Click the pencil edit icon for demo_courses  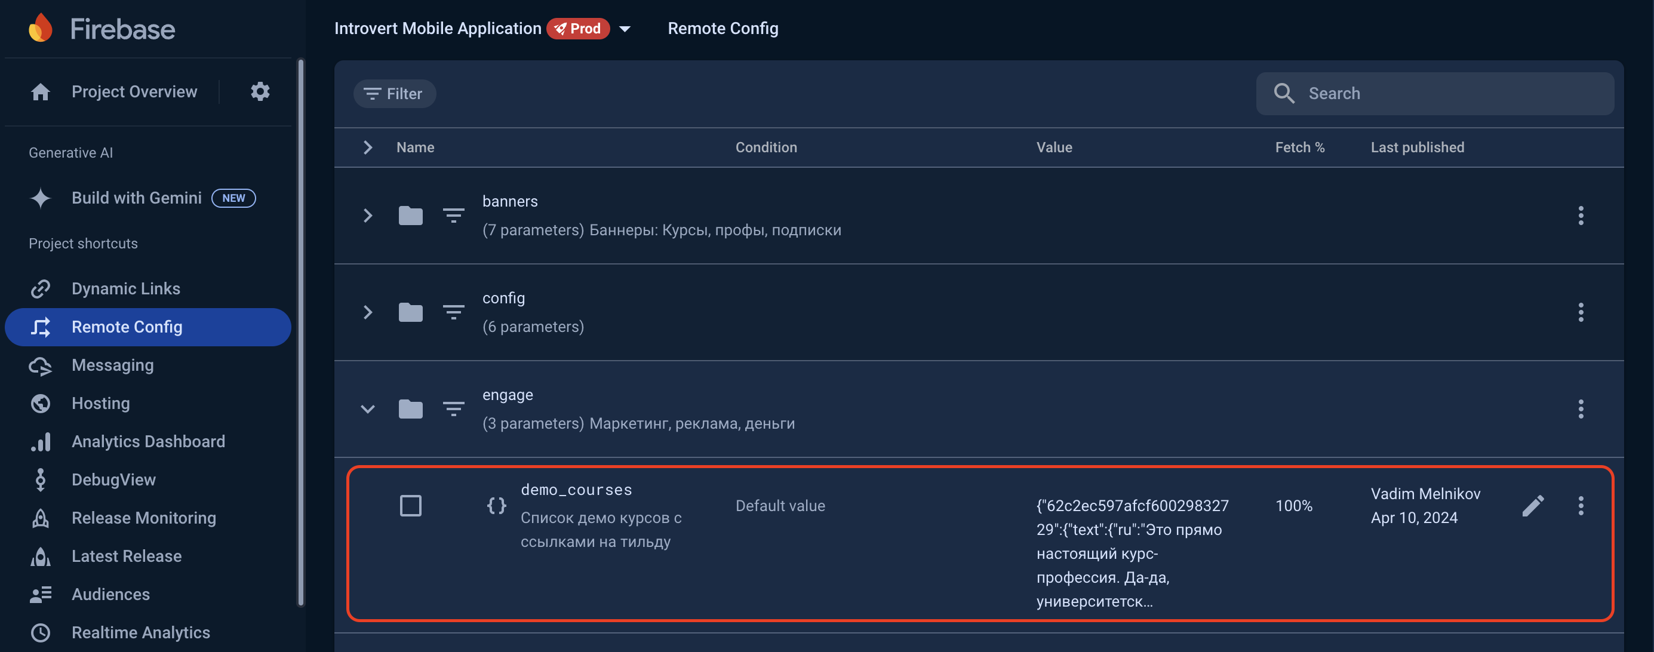pos(1533,506)
